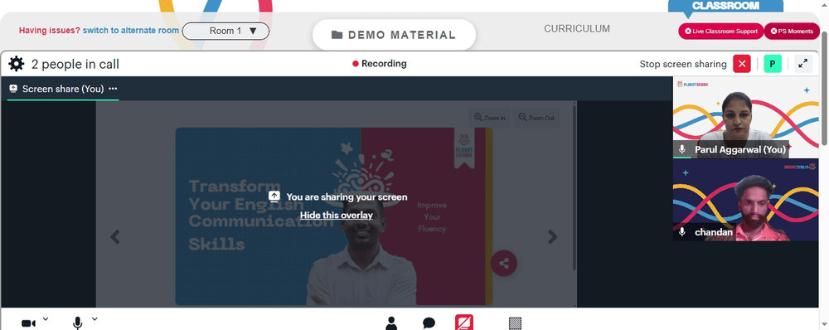
Task: Click Live Classroom Support button
Action: click(x=721, y=32)
